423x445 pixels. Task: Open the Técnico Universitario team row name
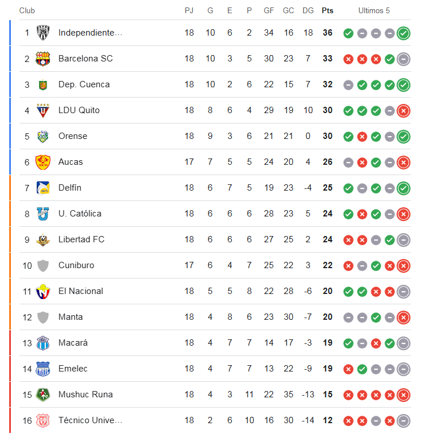pos(90,420)
